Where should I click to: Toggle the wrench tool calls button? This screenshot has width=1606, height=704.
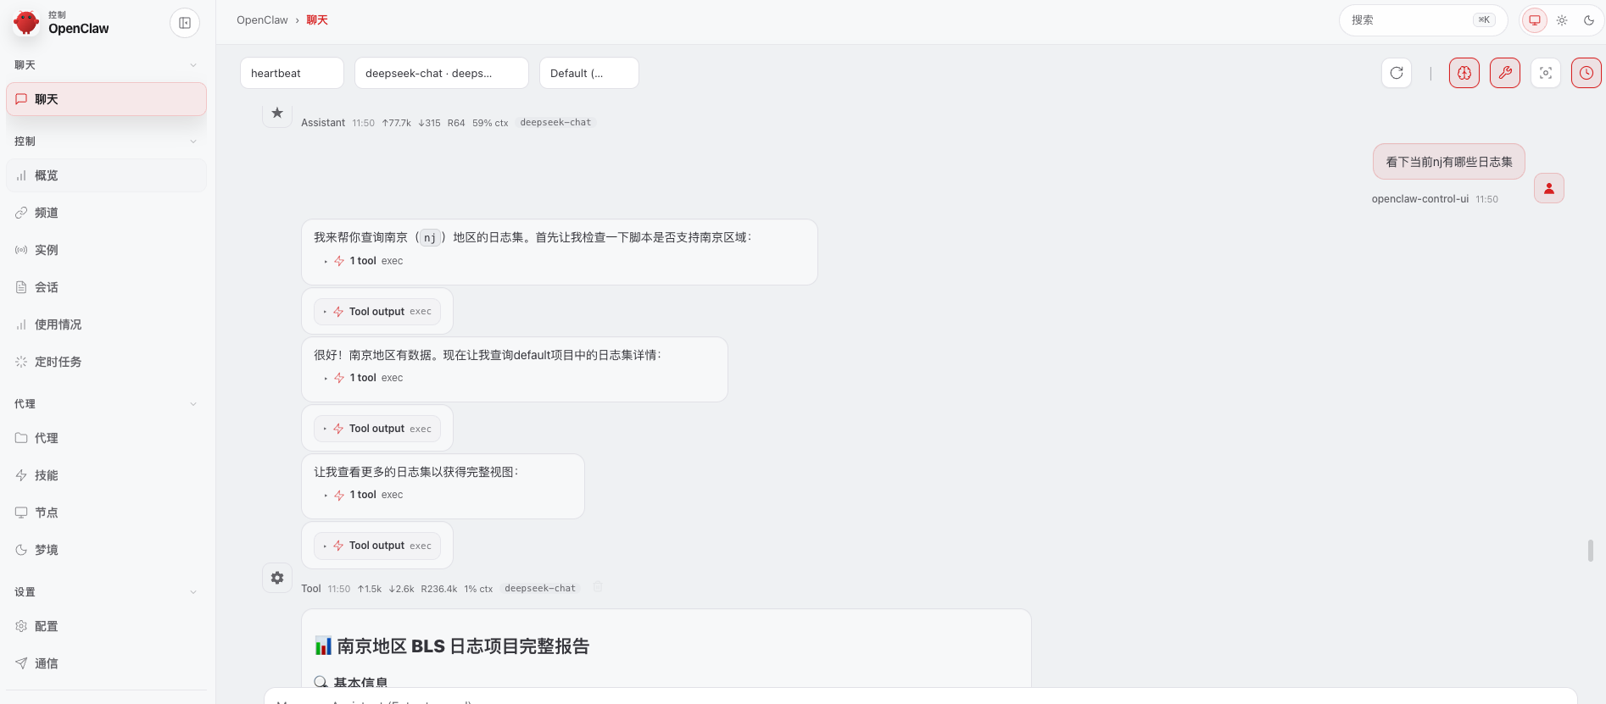[1505, 73]
